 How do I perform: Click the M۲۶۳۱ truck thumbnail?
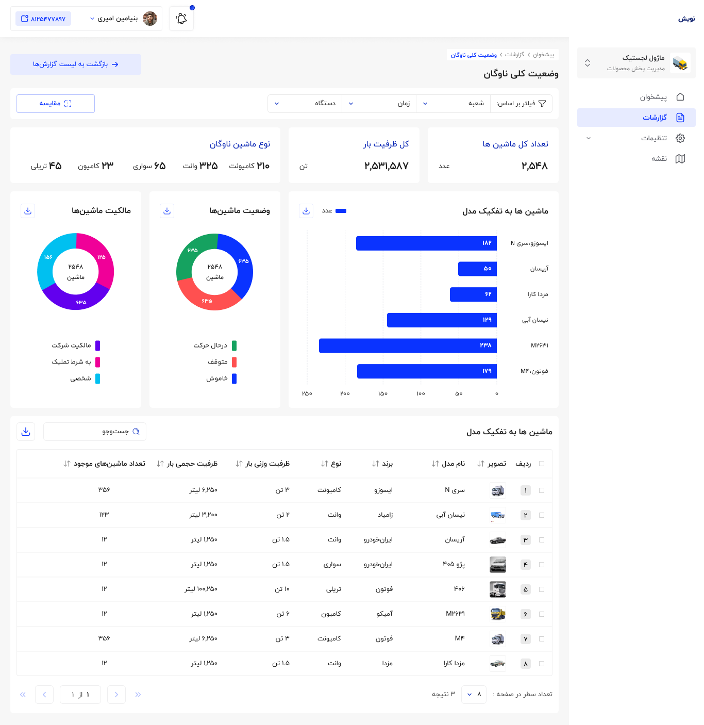coord(498,614)
